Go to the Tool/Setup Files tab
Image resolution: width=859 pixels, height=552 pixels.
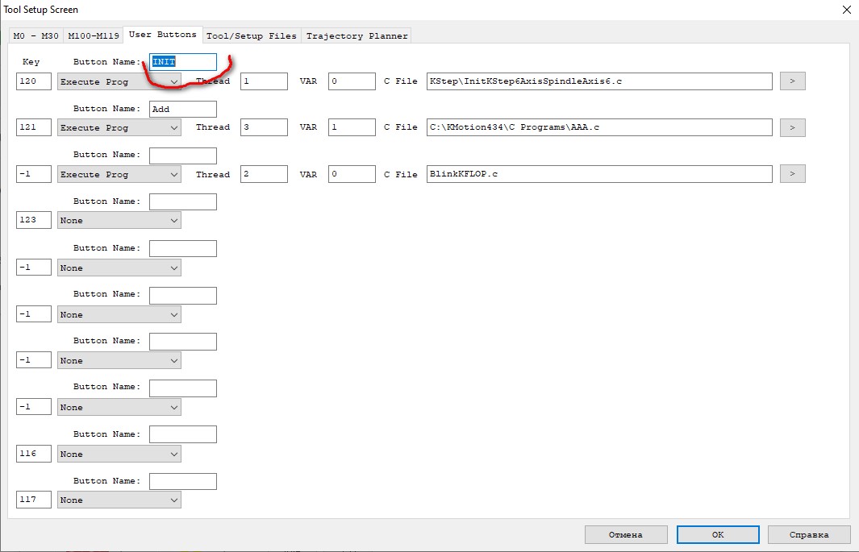click(x=252, y=35)
